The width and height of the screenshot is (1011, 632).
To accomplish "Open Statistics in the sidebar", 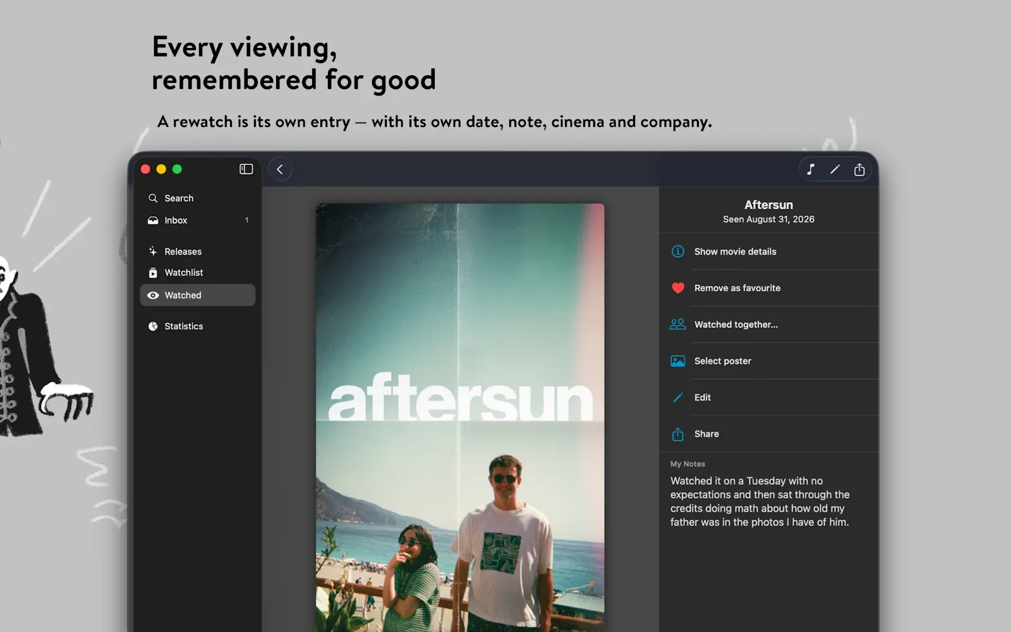I will [198, 327].
